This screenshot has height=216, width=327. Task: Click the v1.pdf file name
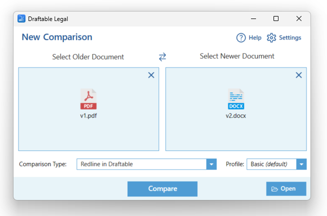(88, 115)
